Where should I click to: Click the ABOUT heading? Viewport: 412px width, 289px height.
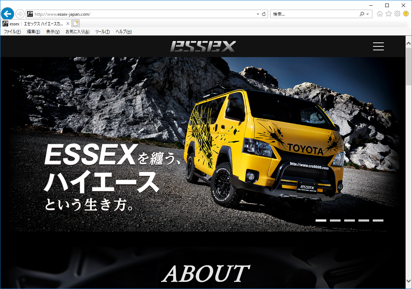tap(206, 274)
